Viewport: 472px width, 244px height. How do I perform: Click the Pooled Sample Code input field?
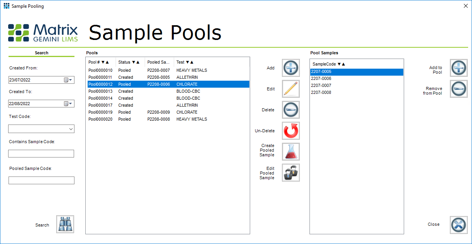41,180
